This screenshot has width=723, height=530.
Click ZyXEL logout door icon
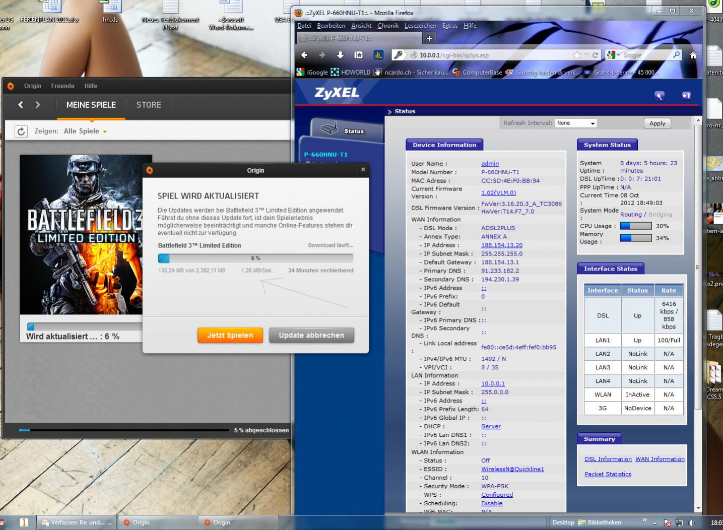[x=686, y=96]
